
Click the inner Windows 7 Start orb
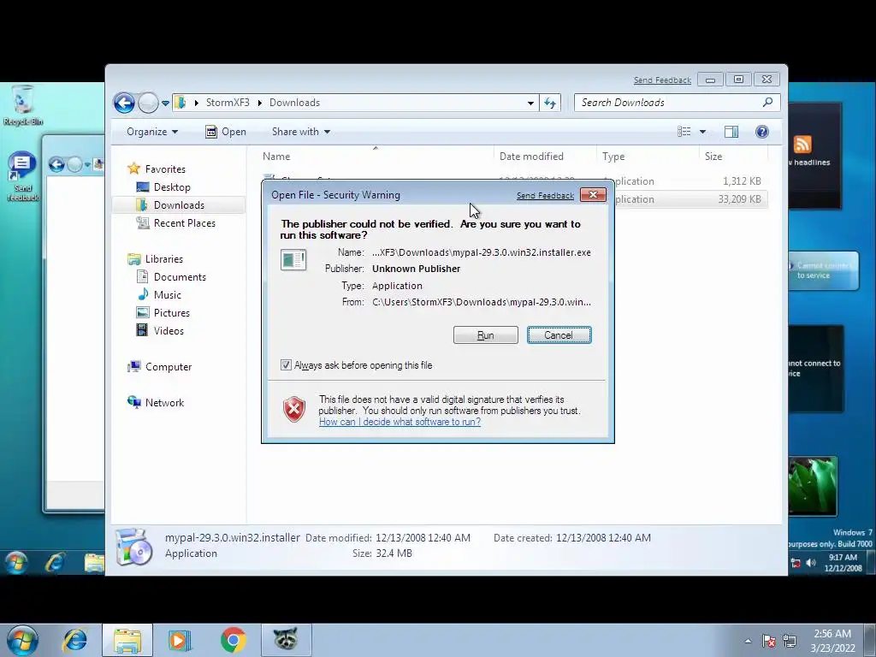[x=15, y=562]
